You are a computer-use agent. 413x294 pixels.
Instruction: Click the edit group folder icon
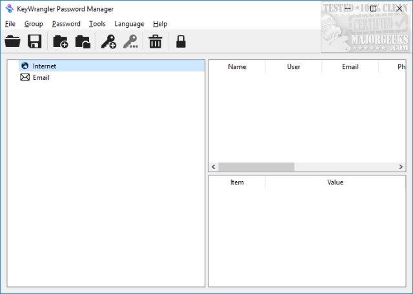[x=83, y=42]
